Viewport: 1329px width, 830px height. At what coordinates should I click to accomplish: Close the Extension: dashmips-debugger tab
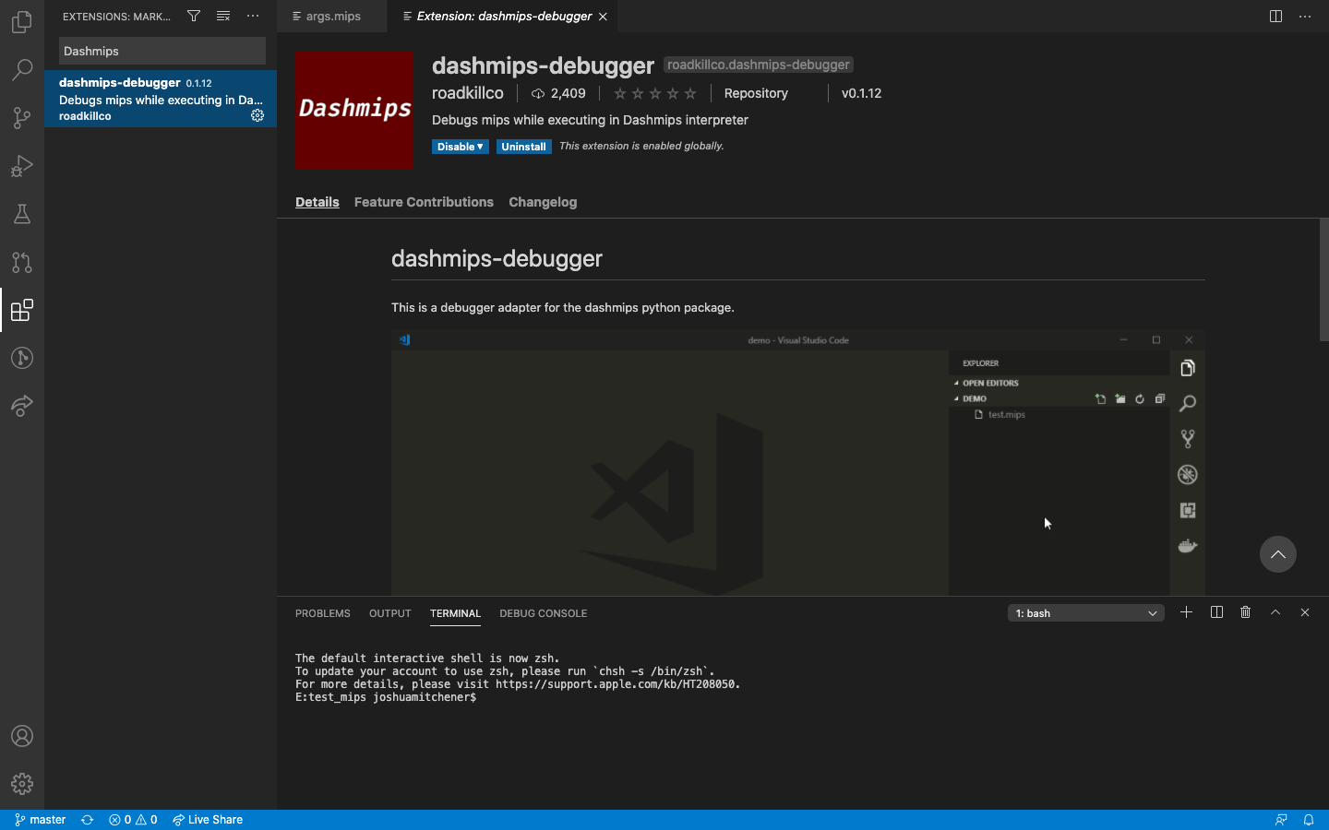point(603,17)
